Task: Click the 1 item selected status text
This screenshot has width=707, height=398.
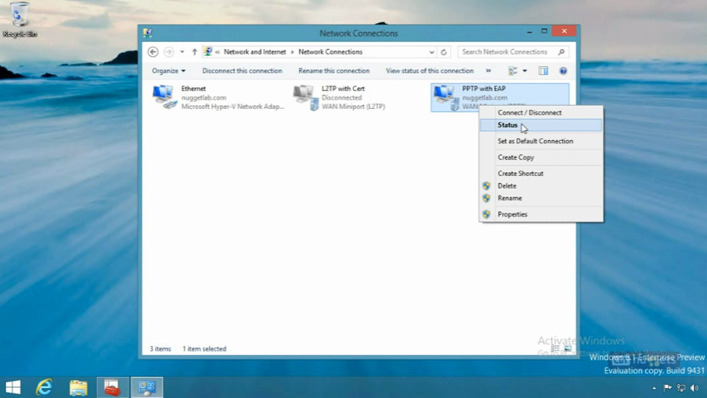Action: coord(204,348)
